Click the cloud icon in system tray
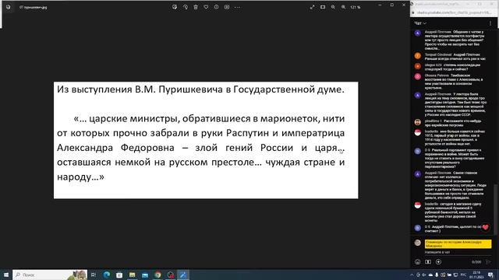The image size is (499, 280). click(x=430, y=275)
